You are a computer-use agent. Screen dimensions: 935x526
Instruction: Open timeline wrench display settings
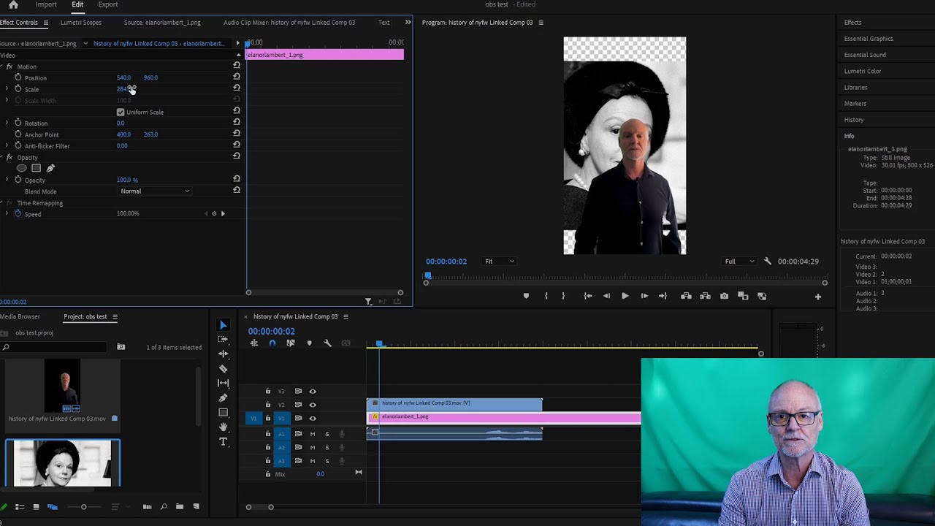tap(327, 343)
